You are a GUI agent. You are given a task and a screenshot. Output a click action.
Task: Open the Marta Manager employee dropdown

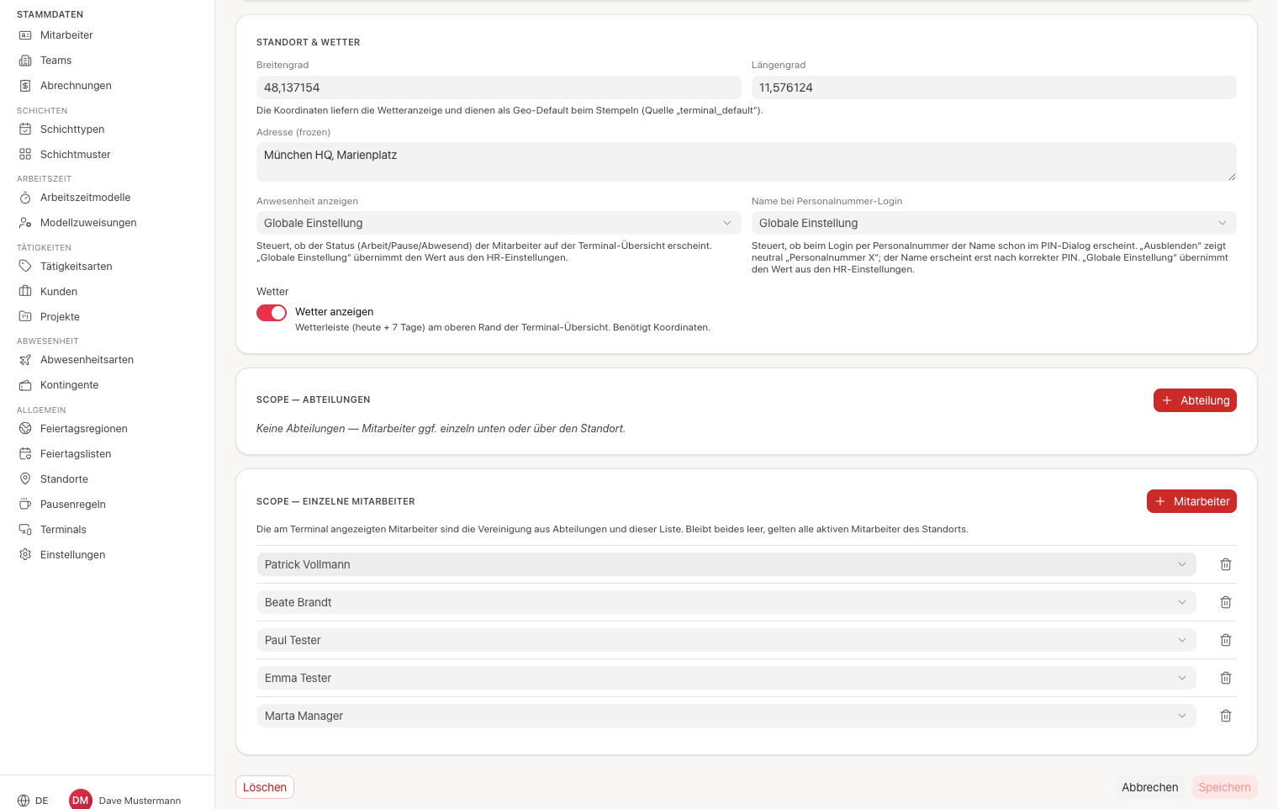click(726, 716)
